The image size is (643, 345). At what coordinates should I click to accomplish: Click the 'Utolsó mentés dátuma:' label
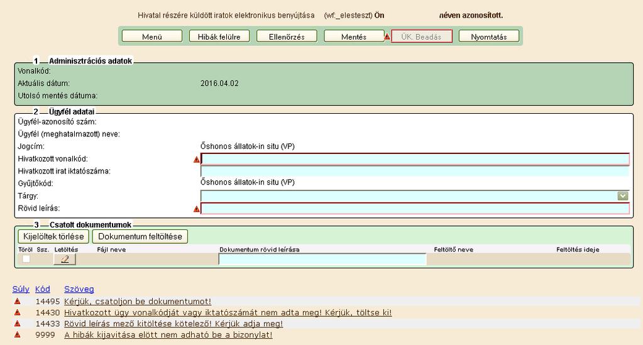pyautogui.click(x=58, y=96)
